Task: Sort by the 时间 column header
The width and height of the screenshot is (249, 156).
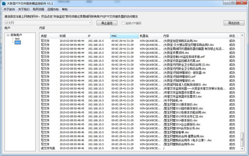Action: [72, 36]
